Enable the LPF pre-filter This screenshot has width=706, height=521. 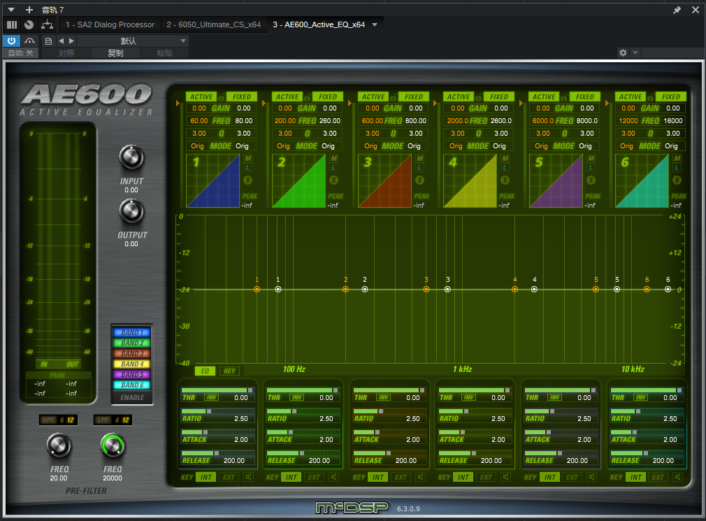click(x=103, y=420)
